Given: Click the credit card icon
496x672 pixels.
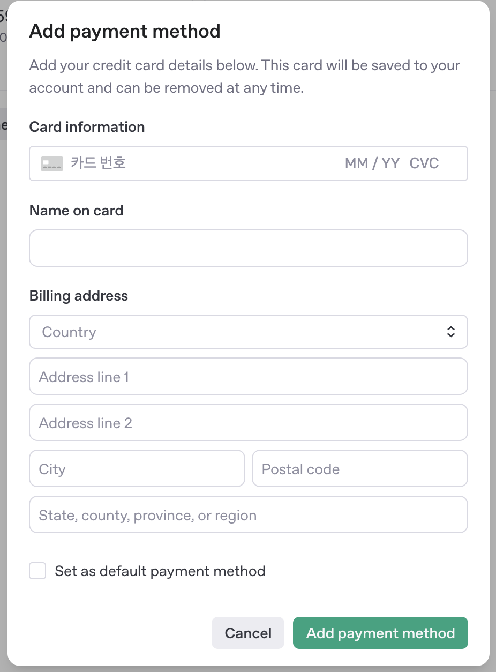Looking at the screenshot, I should (x=52, y=163).
